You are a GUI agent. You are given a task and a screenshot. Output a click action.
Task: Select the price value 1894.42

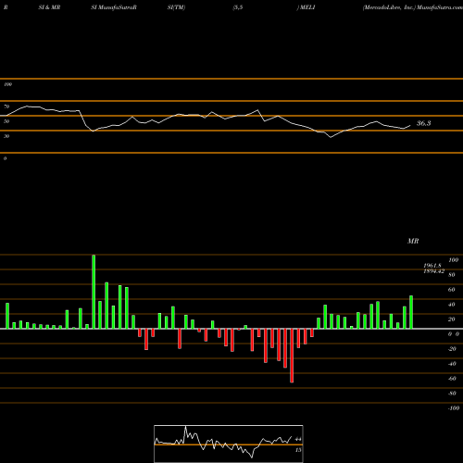coord(433,271)
